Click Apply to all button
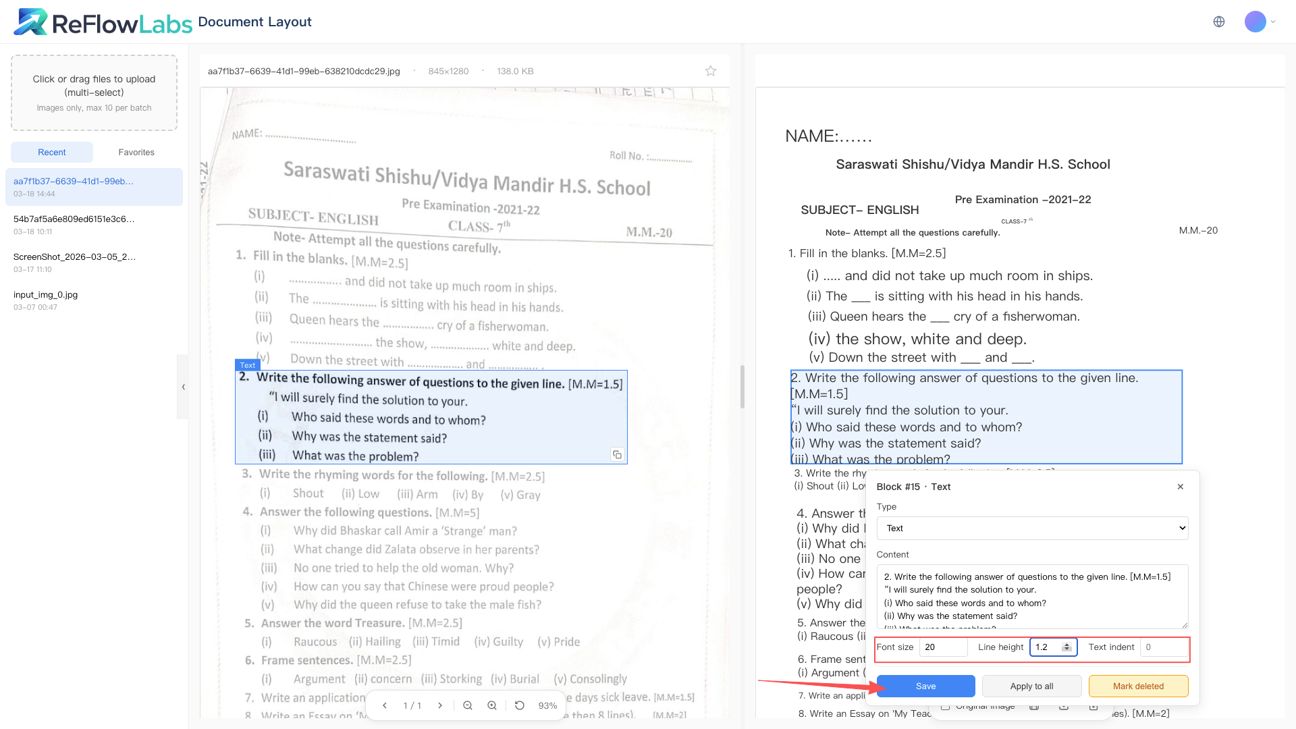 click(x=1031, y=686)
